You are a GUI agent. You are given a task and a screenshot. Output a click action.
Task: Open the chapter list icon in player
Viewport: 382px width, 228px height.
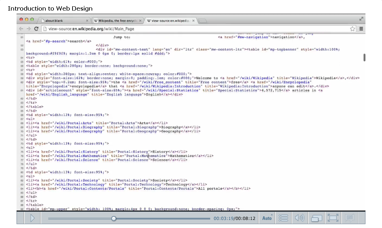tap(283, 218)
